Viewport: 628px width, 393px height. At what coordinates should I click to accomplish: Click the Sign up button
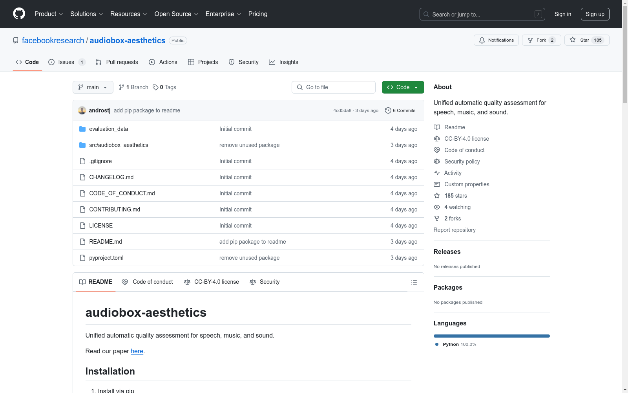(x=595, y=14)
